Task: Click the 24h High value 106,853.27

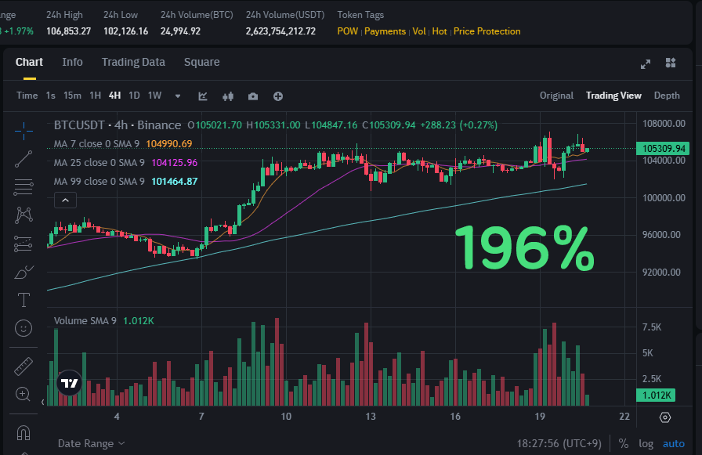Action: coord(68,31)
